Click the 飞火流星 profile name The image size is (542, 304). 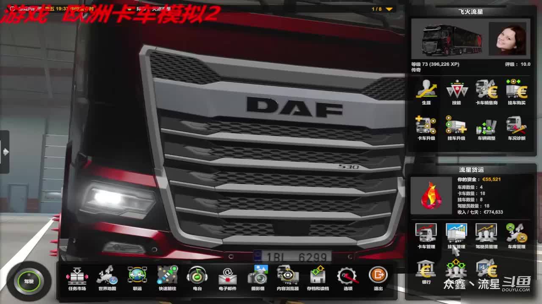tap(470, 12)
